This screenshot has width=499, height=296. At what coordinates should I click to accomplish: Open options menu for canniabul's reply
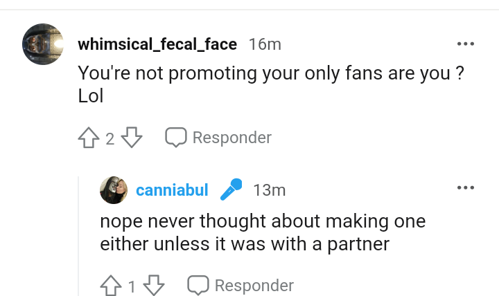pos(465,188)
